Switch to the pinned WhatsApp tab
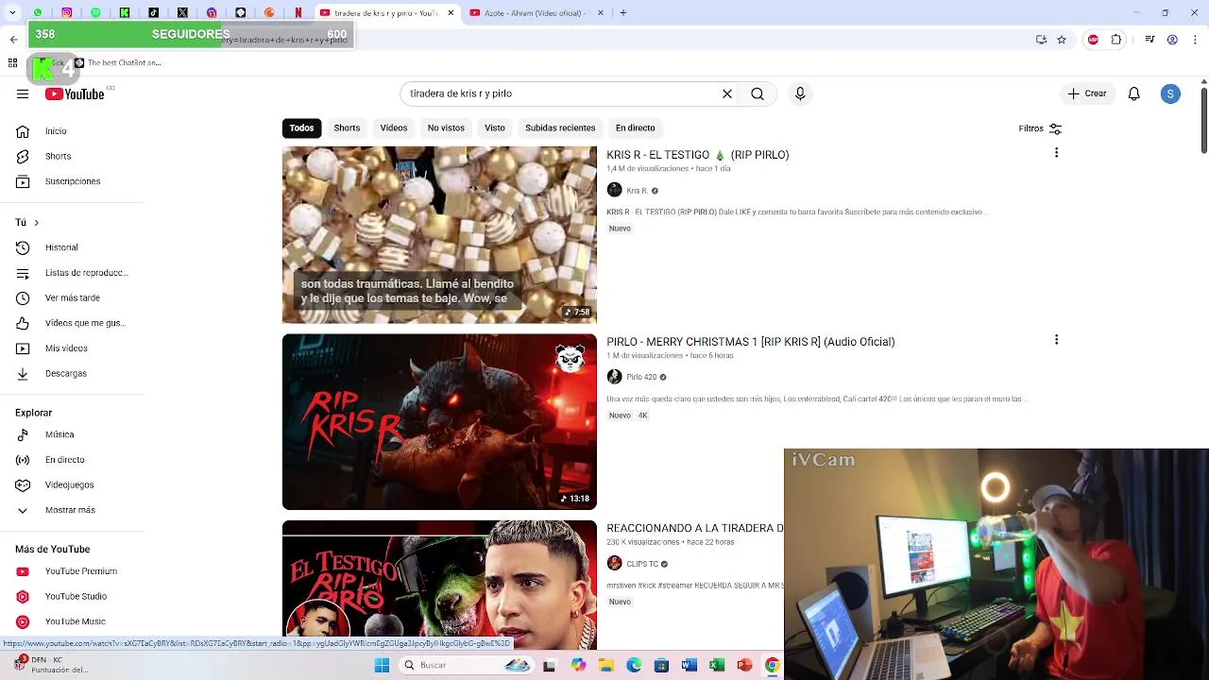Screen dimensions: 1209x680 38,12
